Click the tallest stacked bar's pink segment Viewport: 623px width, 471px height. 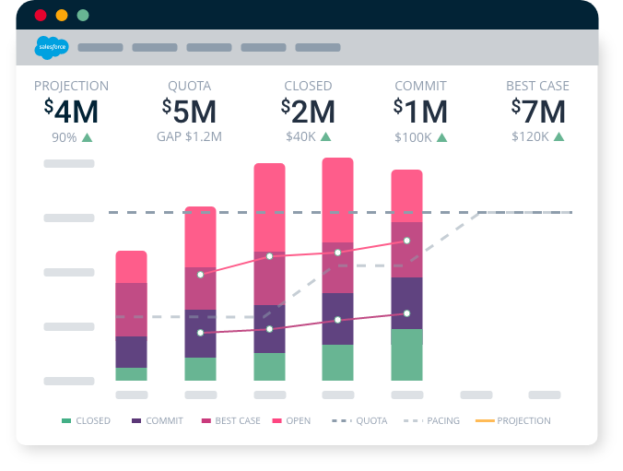pos(337,198)
